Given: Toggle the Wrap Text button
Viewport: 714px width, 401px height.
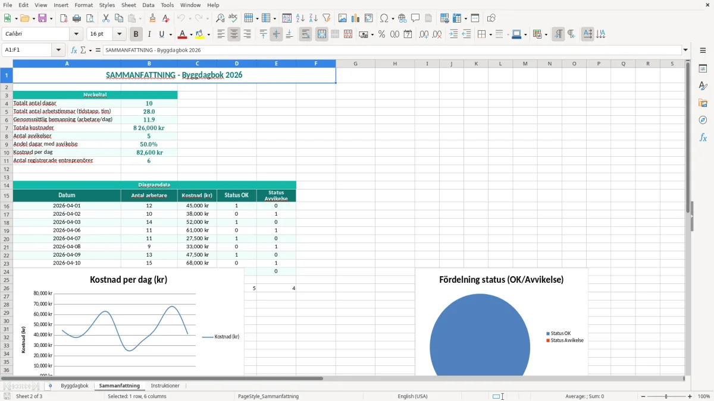Looking at the screenshot, I should tap(306, 34).
